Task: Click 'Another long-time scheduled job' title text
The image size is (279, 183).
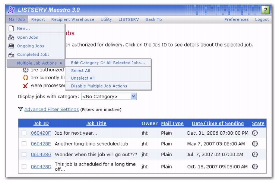Action: [x=91, y=144]
